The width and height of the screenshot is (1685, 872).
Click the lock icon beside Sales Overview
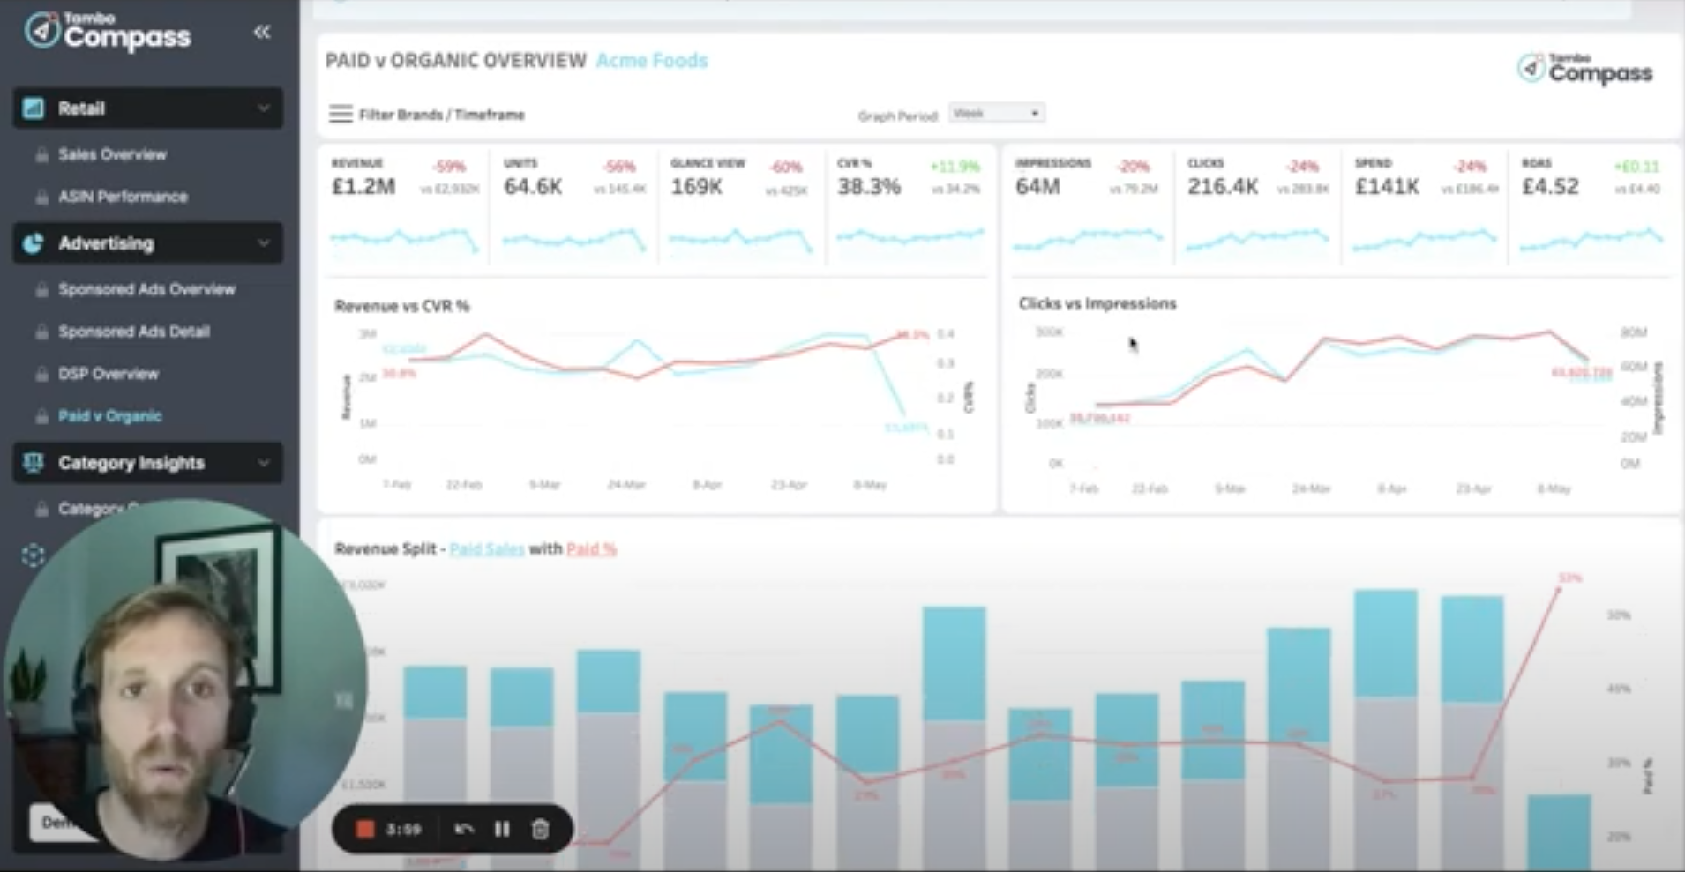pos(41,155)
